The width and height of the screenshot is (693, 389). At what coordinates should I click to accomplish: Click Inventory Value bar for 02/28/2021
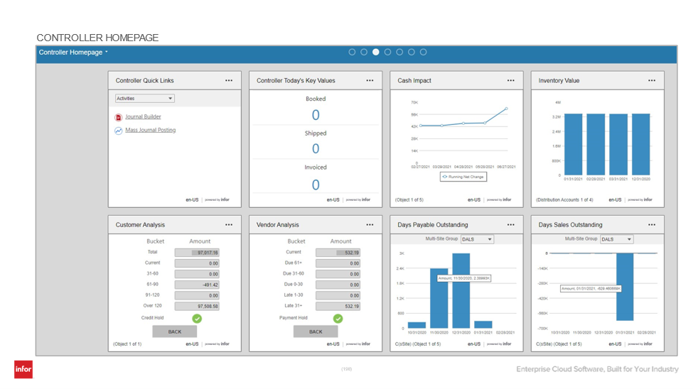(596, 145)
